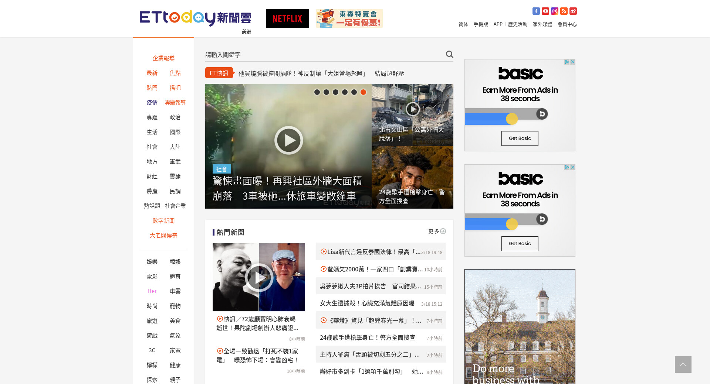710x384 pixels.
Task: Open 歷史活動 in the header
Action: point(518,24)
